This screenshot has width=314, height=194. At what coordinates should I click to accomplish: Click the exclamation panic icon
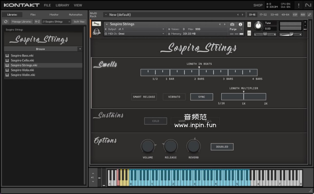coord(298,5)
